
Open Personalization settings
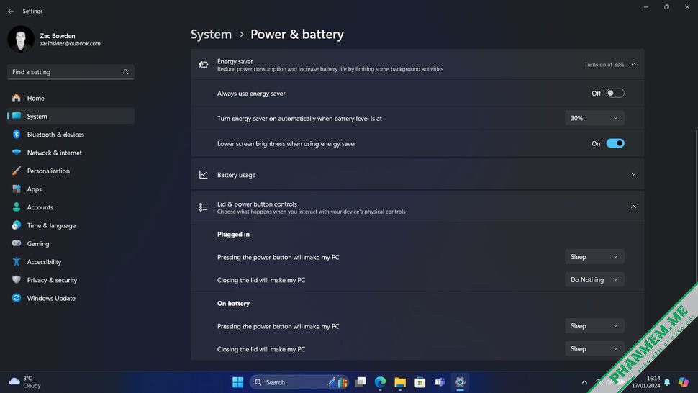tap(71, 171)
